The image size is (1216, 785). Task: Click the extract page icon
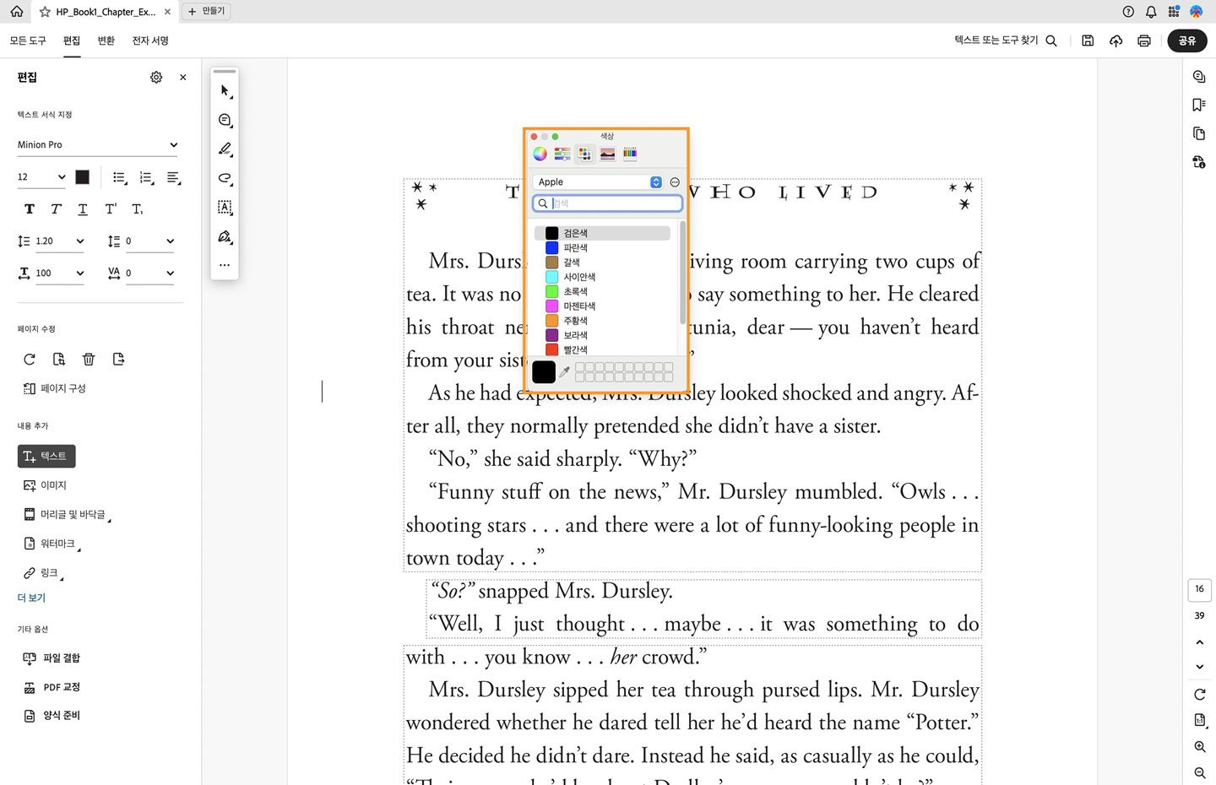point(59,360)
